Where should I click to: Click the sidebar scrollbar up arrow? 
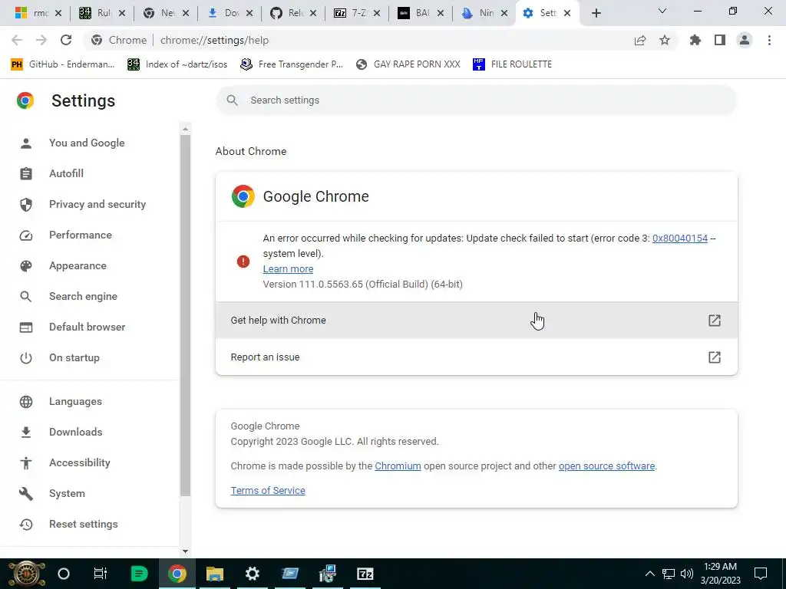[x=186, y=129]
